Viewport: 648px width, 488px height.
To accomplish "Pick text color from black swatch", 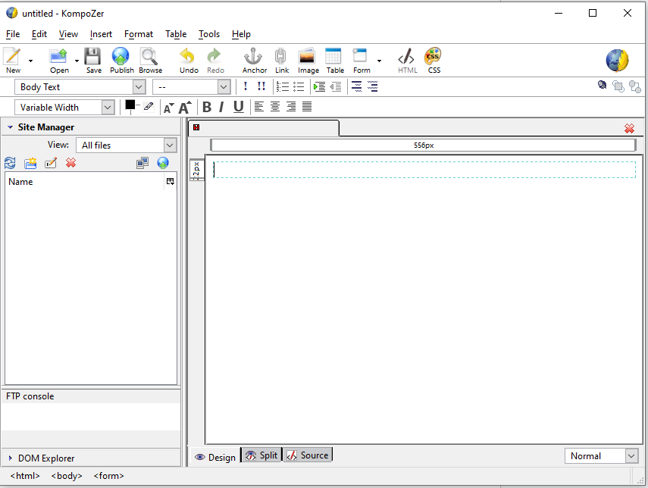I will [130, 105].
